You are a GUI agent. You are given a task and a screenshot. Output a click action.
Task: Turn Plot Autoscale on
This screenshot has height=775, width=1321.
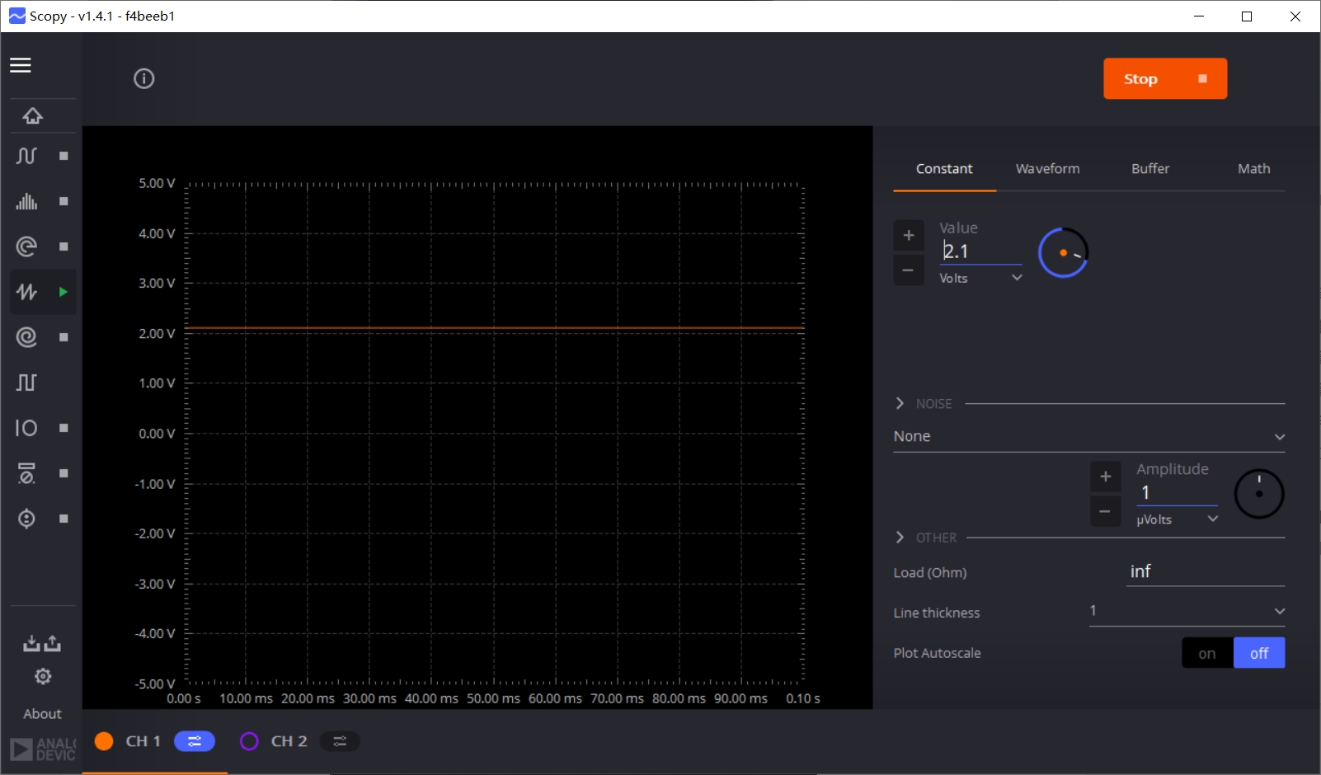click(x=1207, y=653)
